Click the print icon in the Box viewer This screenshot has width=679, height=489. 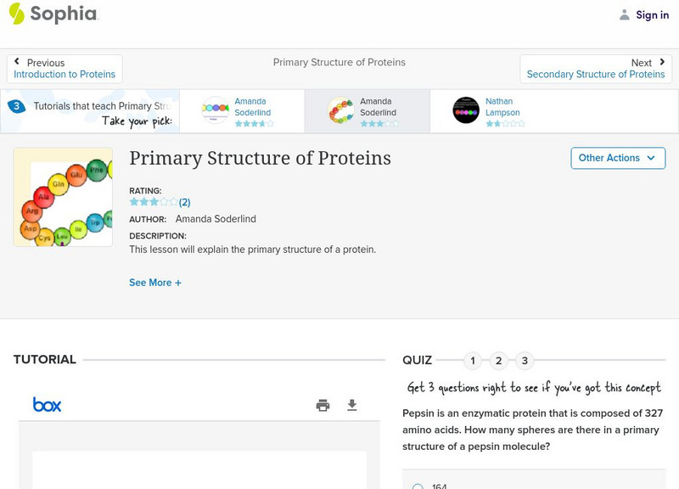[x=323, y=406]
